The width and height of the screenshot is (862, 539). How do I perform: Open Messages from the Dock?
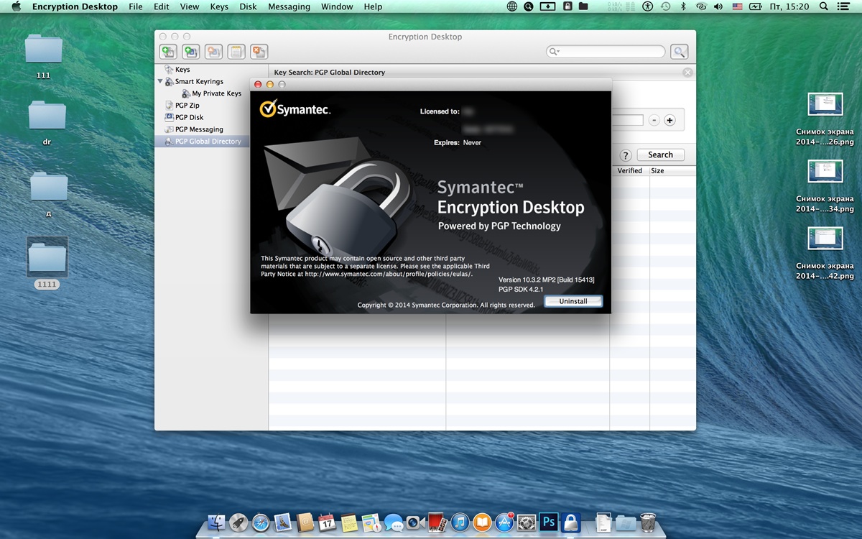click(x=394, y=522)
